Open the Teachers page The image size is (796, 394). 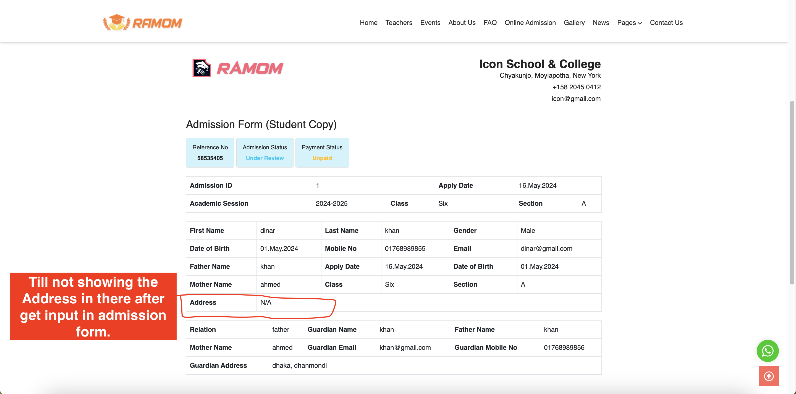pyautogui.click(x=399, y=23)
